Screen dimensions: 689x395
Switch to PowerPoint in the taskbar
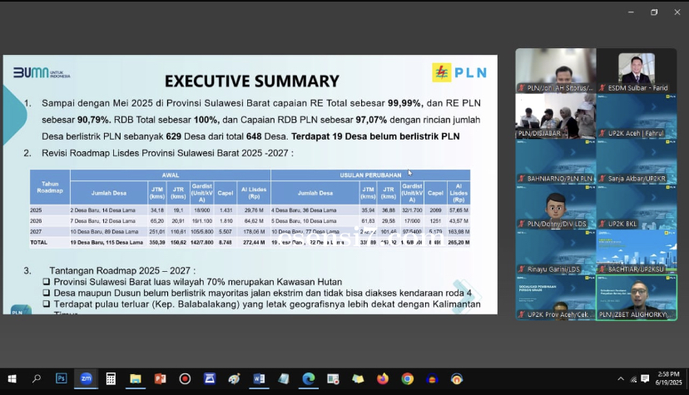[x=160, y=378]
